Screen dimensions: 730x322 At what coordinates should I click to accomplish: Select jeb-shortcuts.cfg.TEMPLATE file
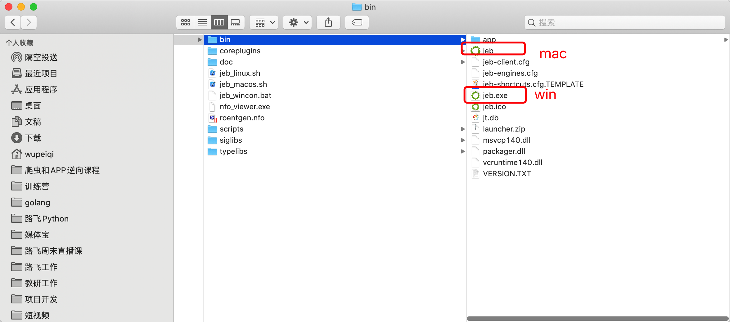527,84
